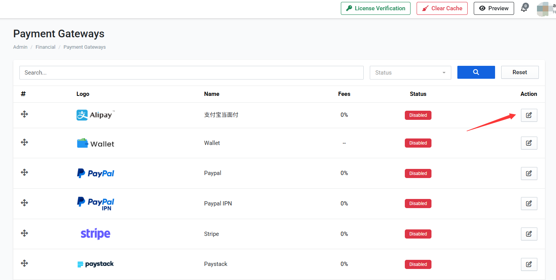Click the Disabled badge for Paypal
This screenshot has width=556, height=280.
pyautogui.click(x=418, y=173)
